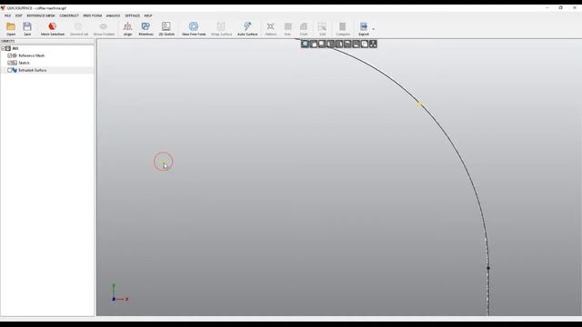The width and height of the screenshot is (582, 327).
Task: Click the black endpoint on the arc
Action: point(488,268)
